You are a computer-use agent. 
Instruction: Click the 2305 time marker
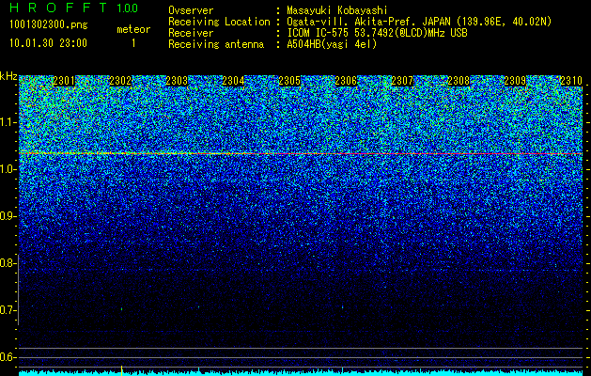tap(289, 81)
